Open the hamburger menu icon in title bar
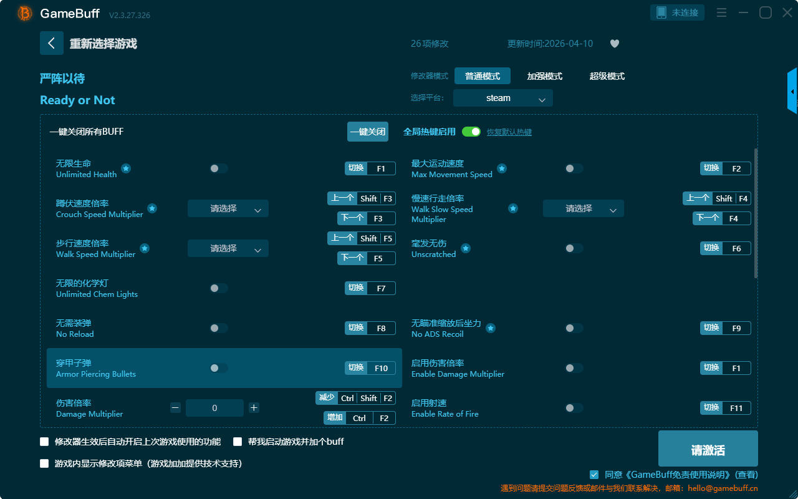 tap(721, 12)
